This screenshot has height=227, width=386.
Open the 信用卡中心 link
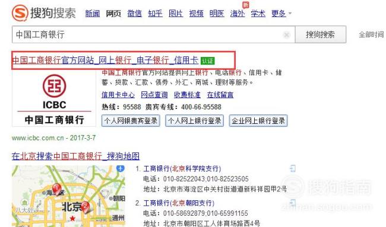tap(118, 95)
